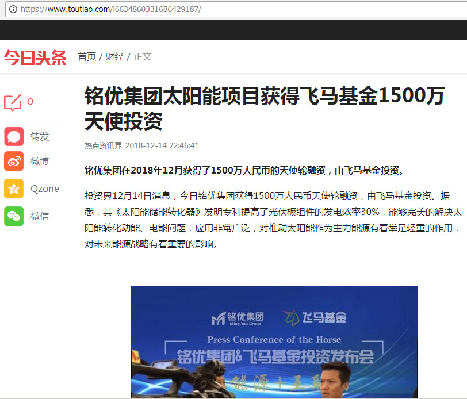Image resolution: width=467 pixels, height=399 pixels.
Task: Click the 转发 label
Action: 40,136
